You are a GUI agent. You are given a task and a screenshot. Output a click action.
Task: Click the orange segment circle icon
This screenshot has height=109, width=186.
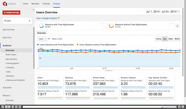pyautogui.click(x=111, y=26)
